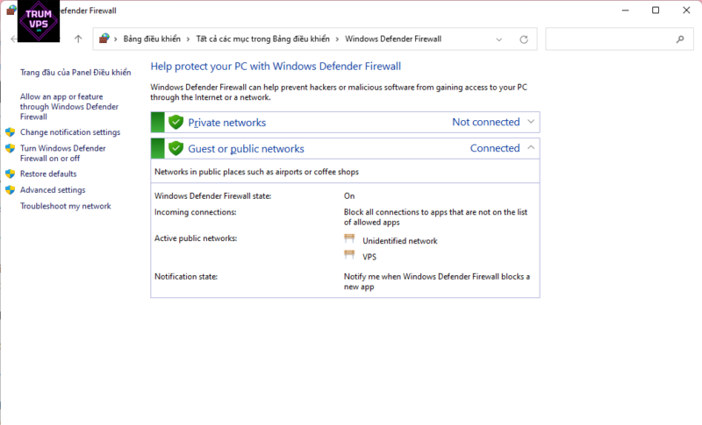
Task: Click the bench icon beside VPS
Action: tap(349, 255)
